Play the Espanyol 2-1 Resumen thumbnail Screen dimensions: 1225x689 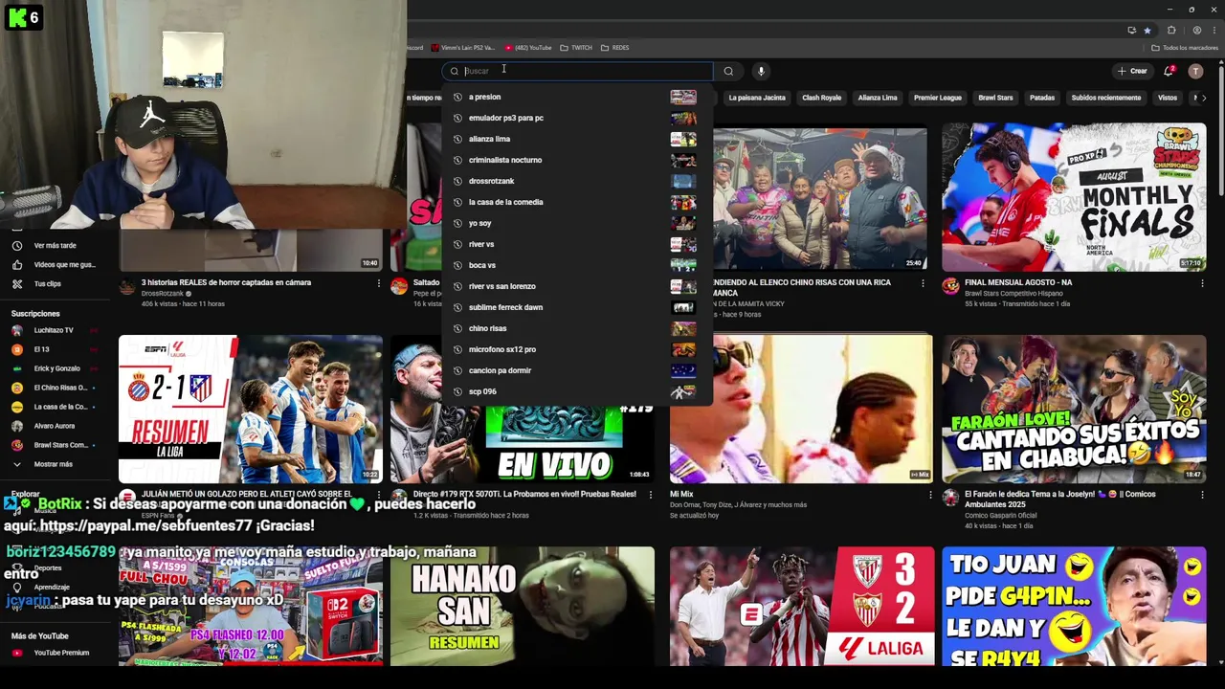point(251,409)
